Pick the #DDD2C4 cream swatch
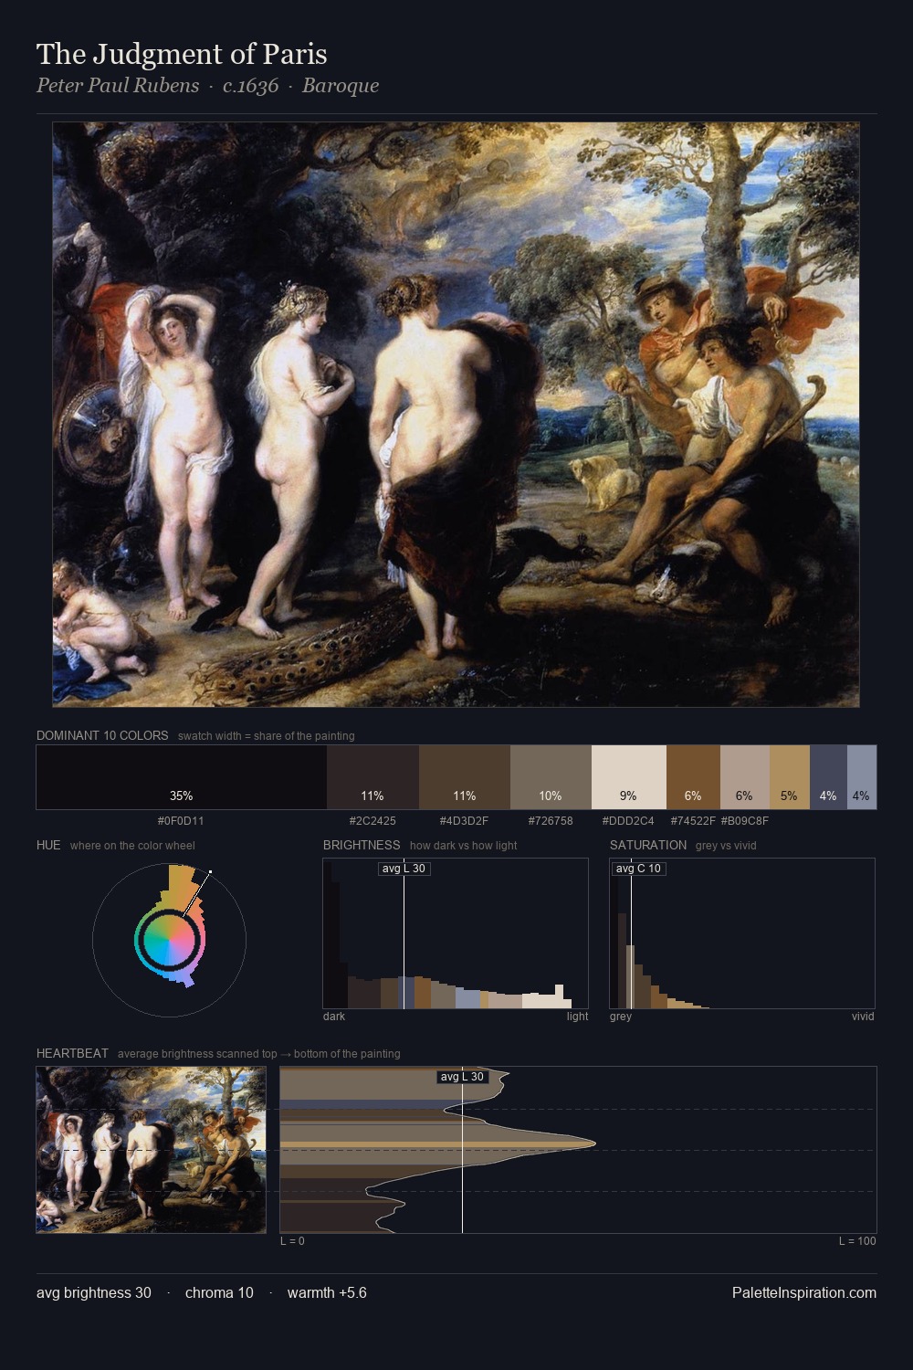This screenshot has width=913, height=1370. click(629, 777)
